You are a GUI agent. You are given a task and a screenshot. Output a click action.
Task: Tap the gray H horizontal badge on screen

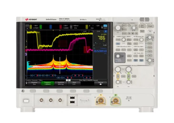pyautogui.click(x=71, y=27)
